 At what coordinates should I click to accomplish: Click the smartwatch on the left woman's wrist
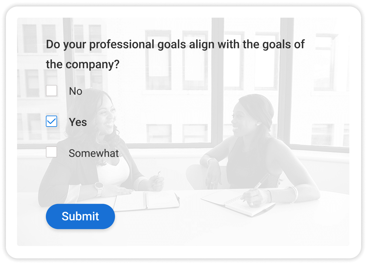pos(99,188)
